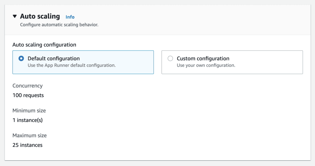315x166 pixels.
Task: Click the Custom configuration label text
Action: click(203, 58)
